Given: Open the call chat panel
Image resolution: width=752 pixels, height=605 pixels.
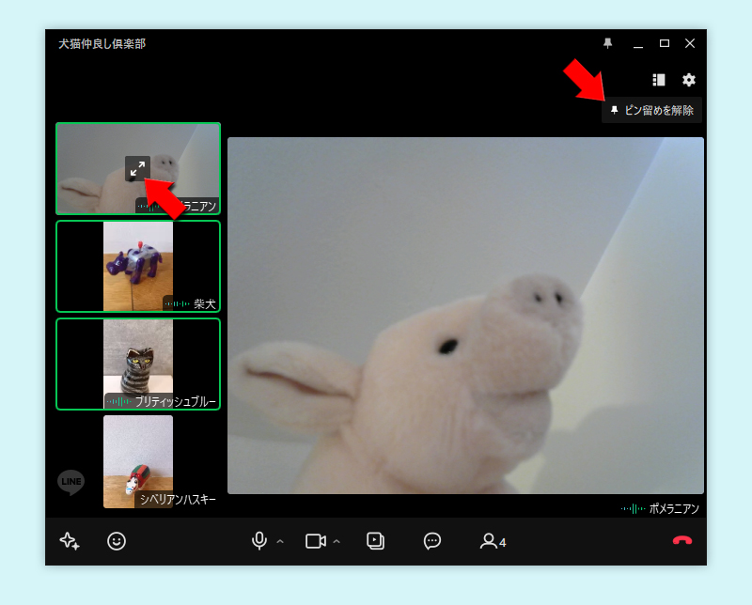Looking at the screenshot, I should pyautogui.click(x=432, y=541).
